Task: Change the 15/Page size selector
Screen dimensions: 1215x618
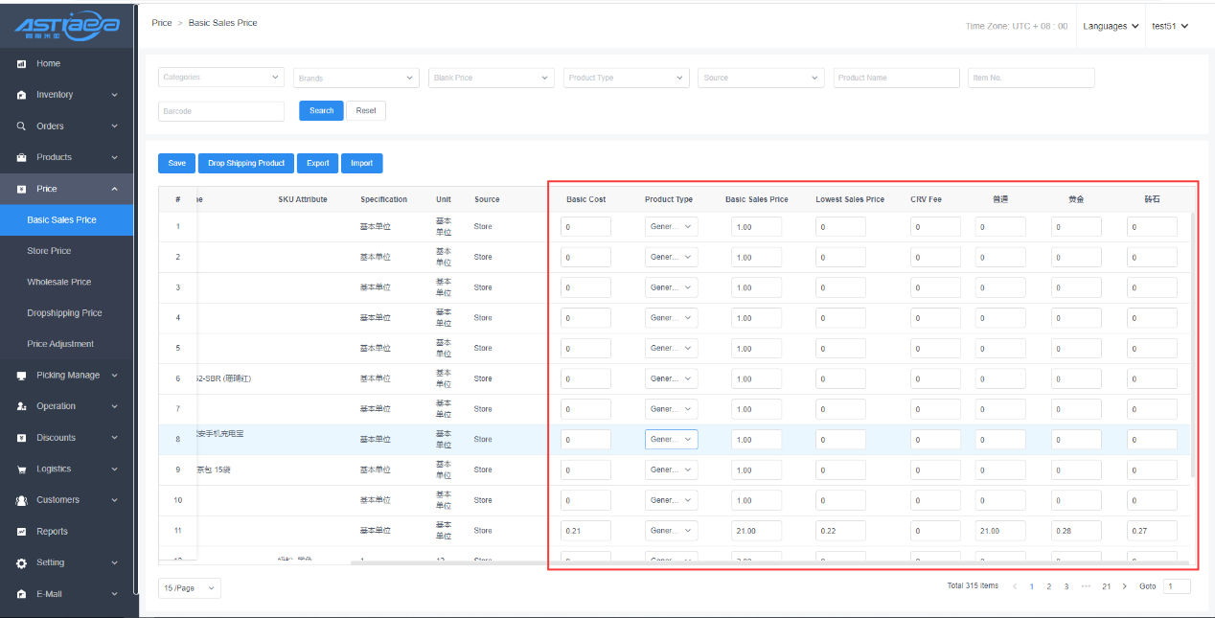Action: click(189, 587)
